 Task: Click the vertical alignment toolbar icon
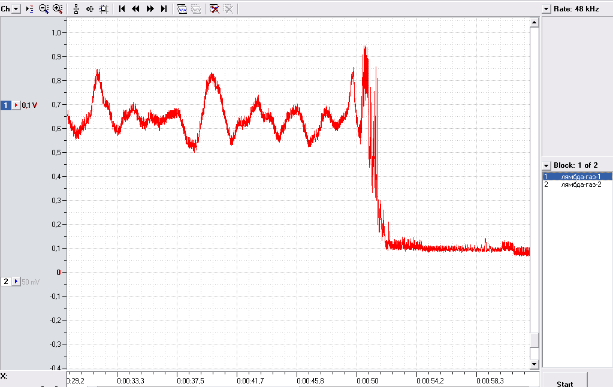76,8
